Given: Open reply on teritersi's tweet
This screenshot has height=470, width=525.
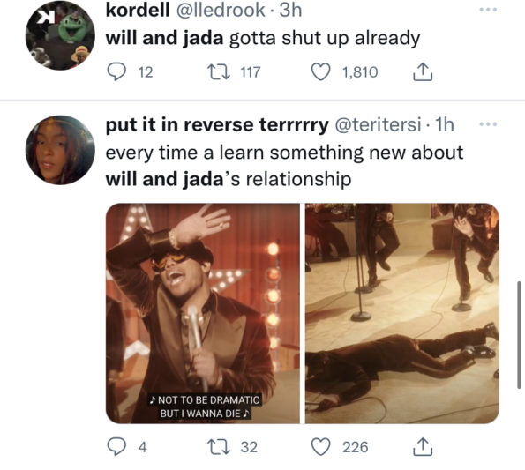Looking at the screenshot, I should click(x=116, y=447).
